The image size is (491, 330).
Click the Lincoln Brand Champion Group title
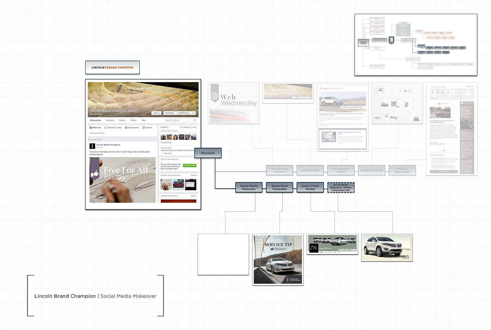click(114, 111)
